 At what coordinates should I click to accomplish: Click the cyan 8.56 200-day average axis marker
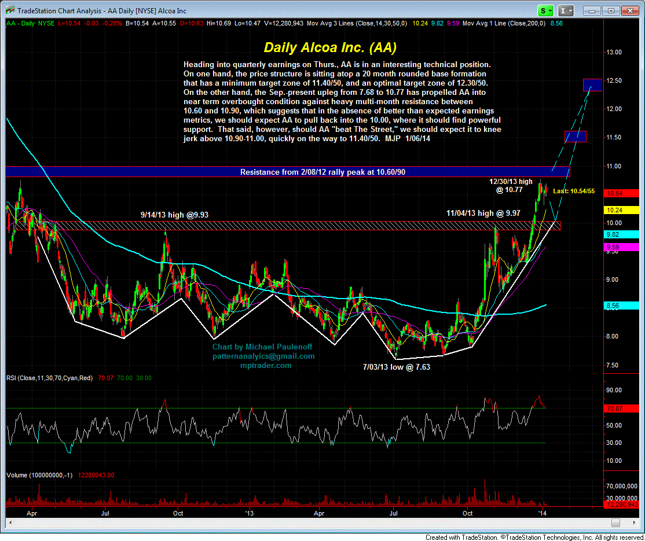pos(620,306)
